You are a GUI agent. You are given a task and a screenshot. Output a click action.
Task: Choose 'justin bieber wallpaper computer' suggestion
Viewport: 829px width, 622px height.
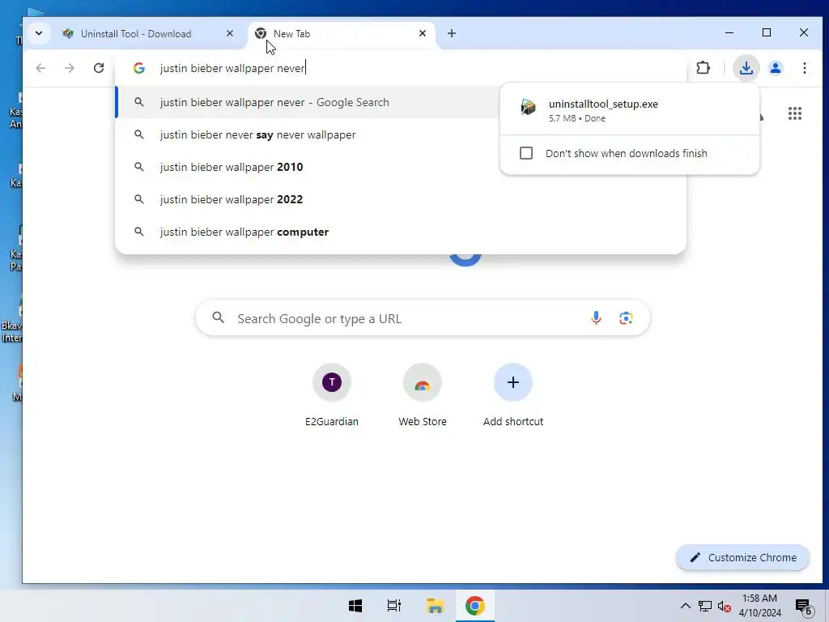click(400, 232)
